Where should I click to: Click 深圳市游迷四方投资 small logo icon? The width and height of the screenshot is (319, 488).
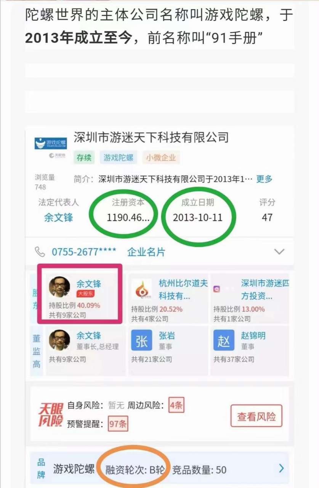pos(217,289)
